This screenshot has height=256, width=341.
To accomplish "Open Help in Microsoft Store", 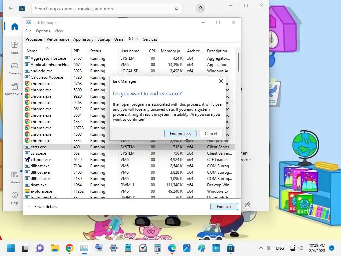I will (15, 198).
